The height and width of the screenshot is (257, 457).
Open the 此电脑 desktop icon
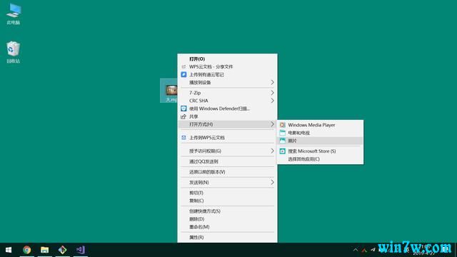pos(14,14)
